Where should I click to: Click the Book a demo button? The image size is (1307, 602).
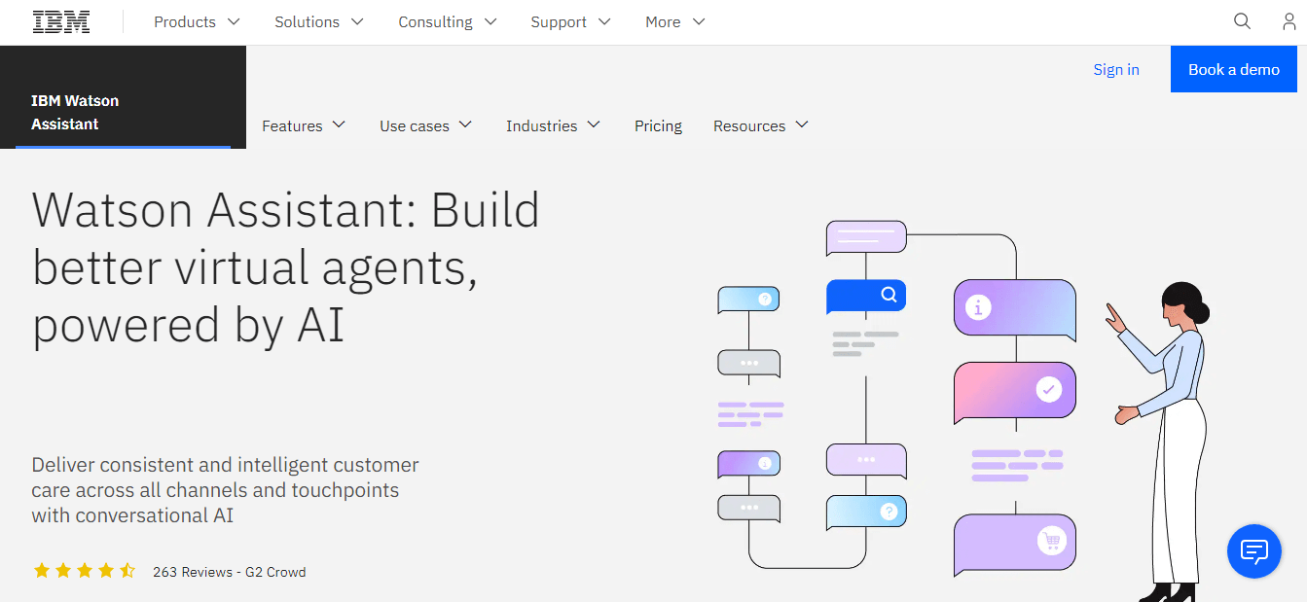point(1234,69)
